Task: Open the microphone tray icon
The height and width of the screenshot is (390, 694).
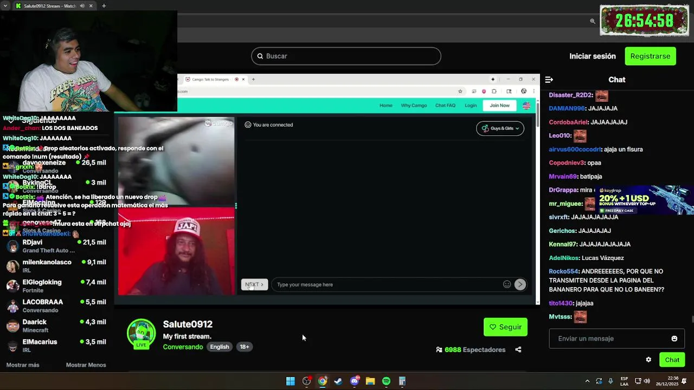Action: pyautogui.click(x=611, y=381)
